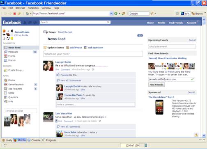Open the Notes sidebar icon
This screenshot has width=207, height=149.
(x=5, y=93)
